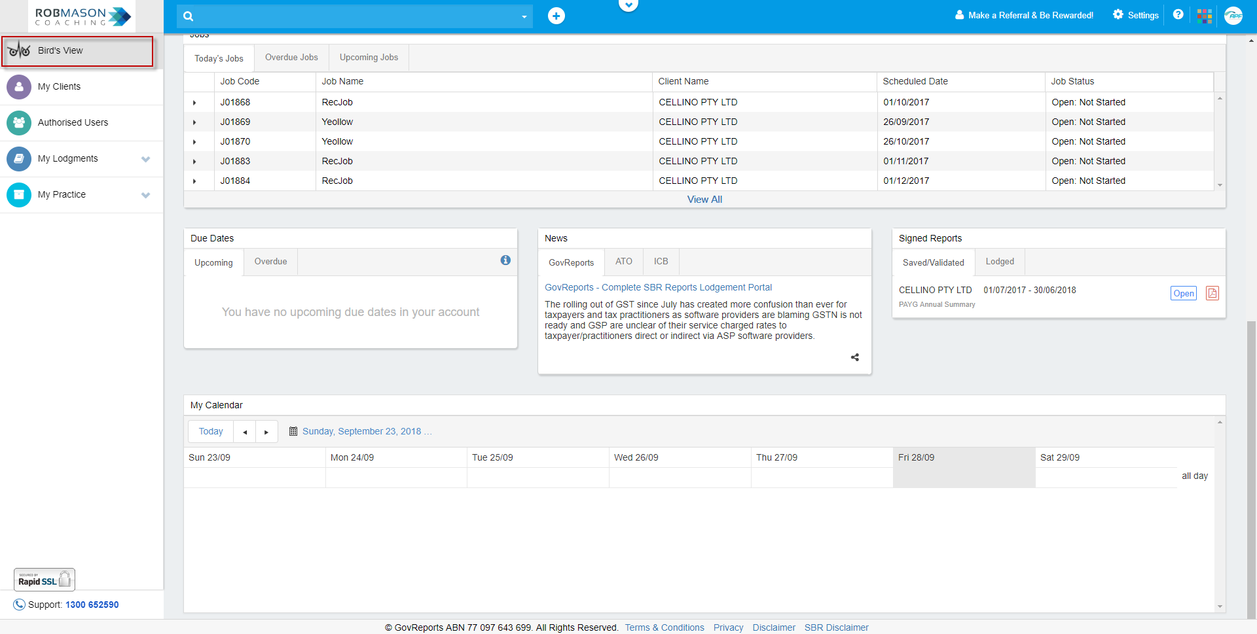Open calendar date picker Sunday, September 23

361,432
